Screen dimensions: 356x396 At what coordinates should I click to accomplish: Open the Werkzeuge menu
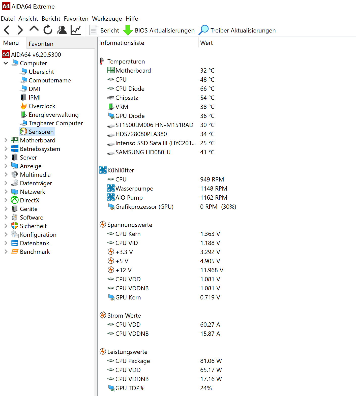107,19
